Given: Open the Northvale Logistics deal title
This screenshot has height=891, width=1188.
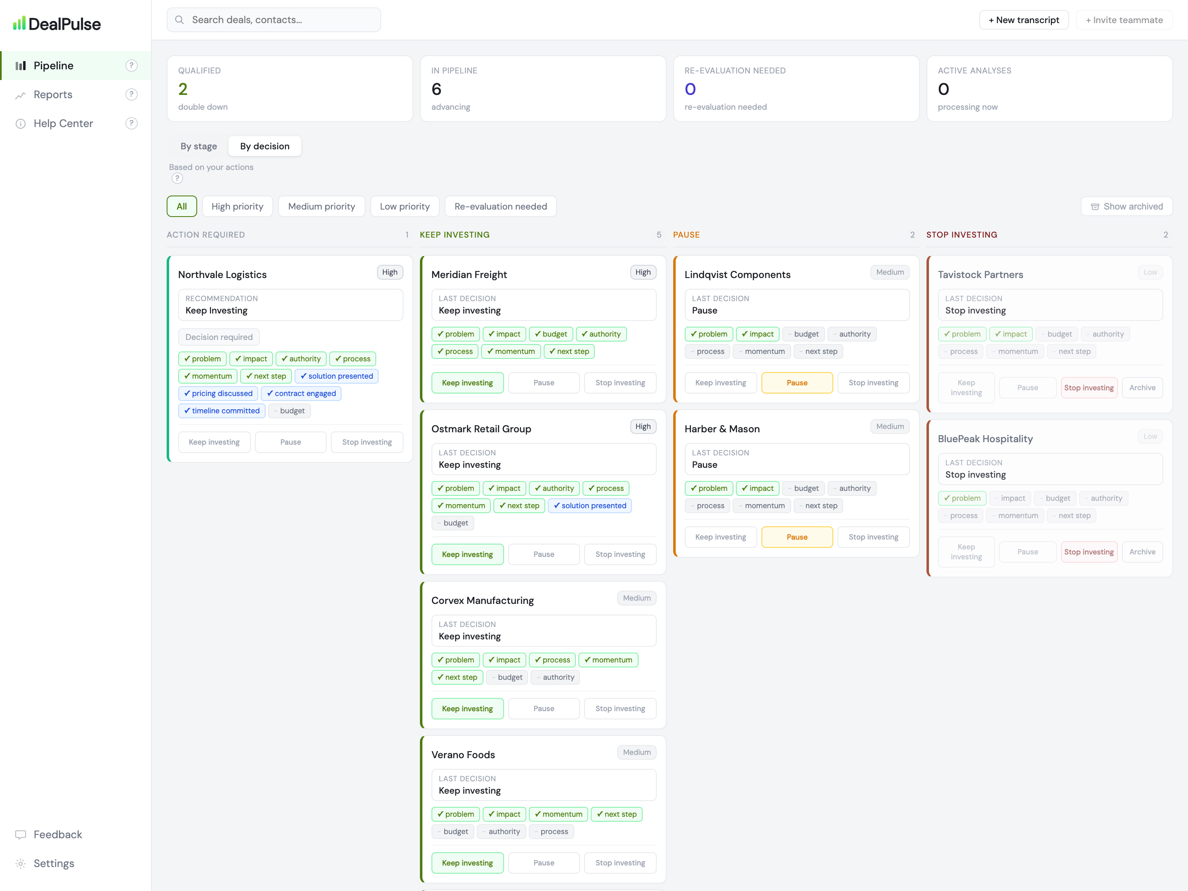Looking at the screenshot, I should 222,274.
